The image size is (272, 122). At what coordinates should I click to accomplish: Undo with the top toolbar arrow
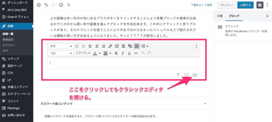click(x=46, y=5)
